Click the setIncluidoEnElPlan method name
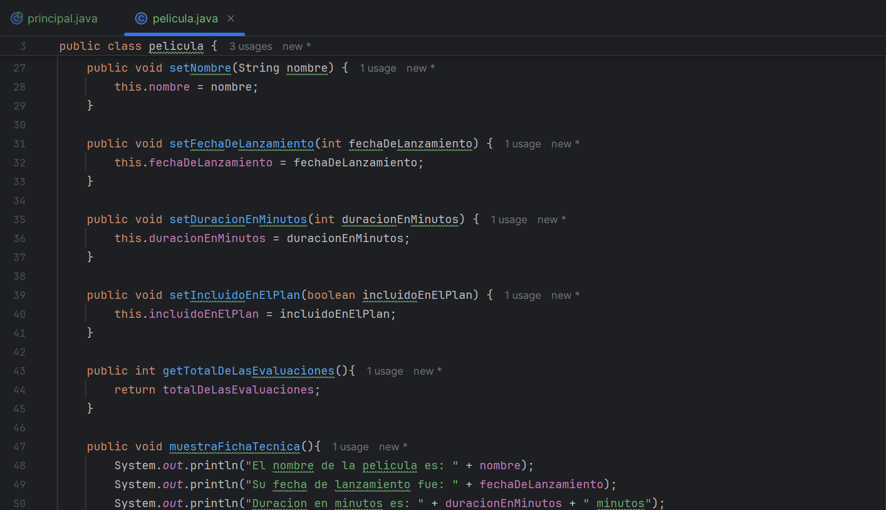Image resolution: width=886 pixels, height=510 pixels. [x=235, y=295]
